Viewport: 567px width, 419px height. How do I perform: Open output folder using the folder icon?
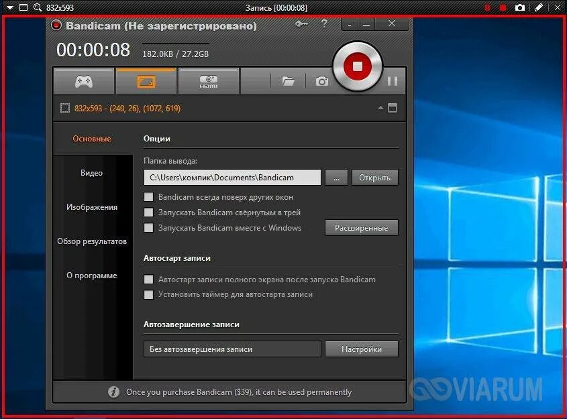288,81
